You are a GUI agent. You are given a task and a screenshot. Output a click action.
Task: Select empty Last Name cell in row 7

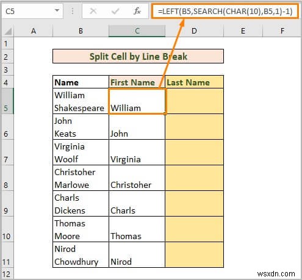click(x=194, y=153)
